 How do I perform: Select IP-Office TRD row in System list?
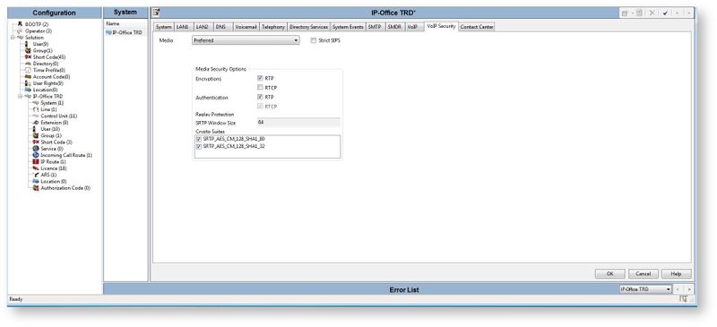(x=124, y=32)
